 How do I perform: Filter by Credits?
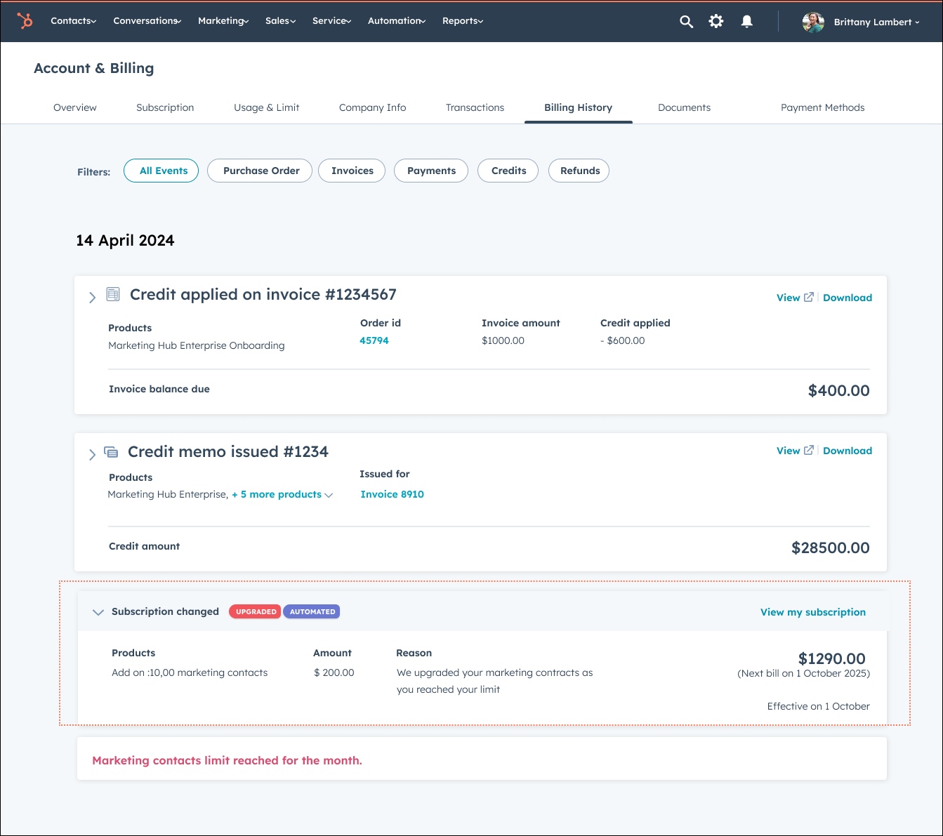coord(508,171)
